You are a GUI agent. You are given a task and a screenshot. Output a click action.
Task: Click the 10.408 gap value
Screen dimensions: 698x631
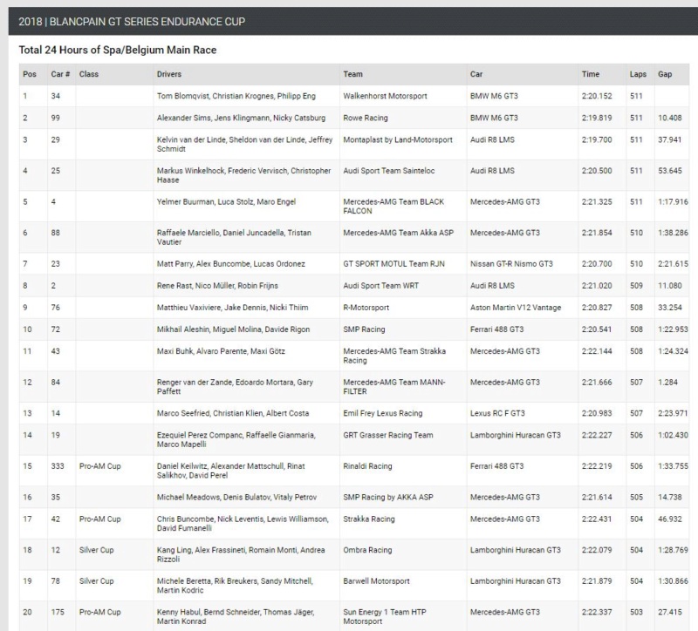(669, 118)
